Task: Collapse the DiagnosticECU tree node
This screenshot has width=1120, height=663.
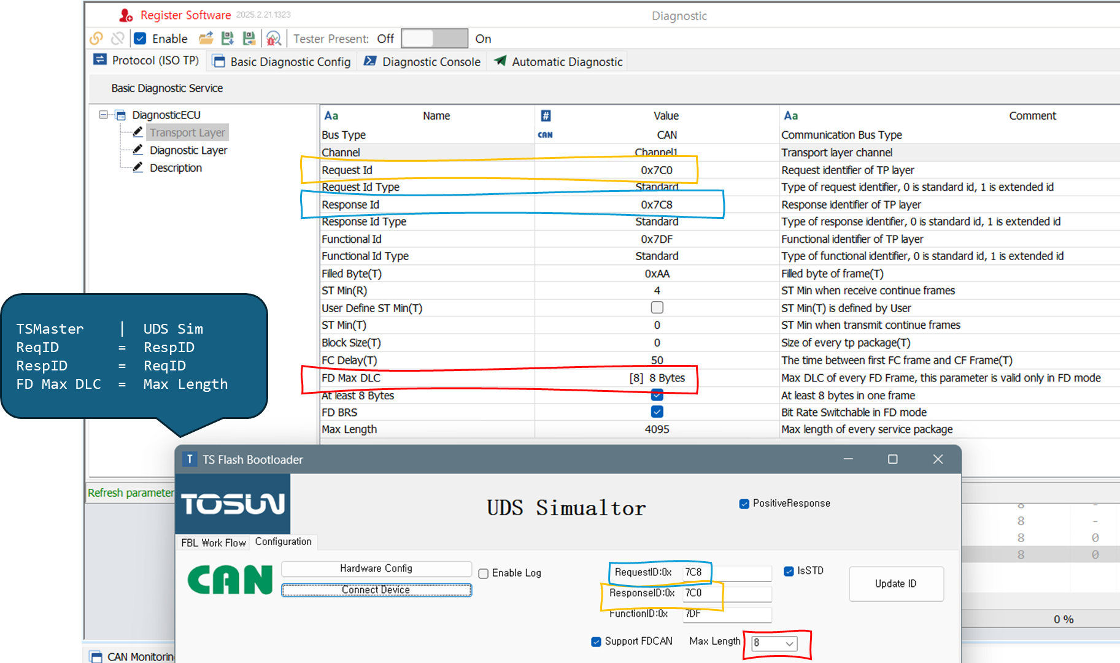Action: 104,115
